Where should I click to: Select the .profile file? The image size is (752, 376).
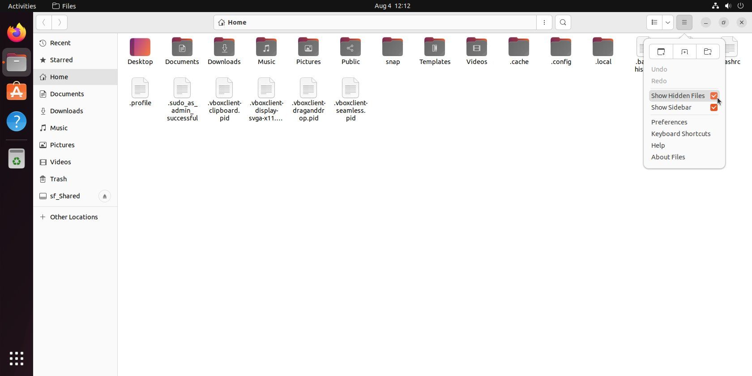coord(140,93)
